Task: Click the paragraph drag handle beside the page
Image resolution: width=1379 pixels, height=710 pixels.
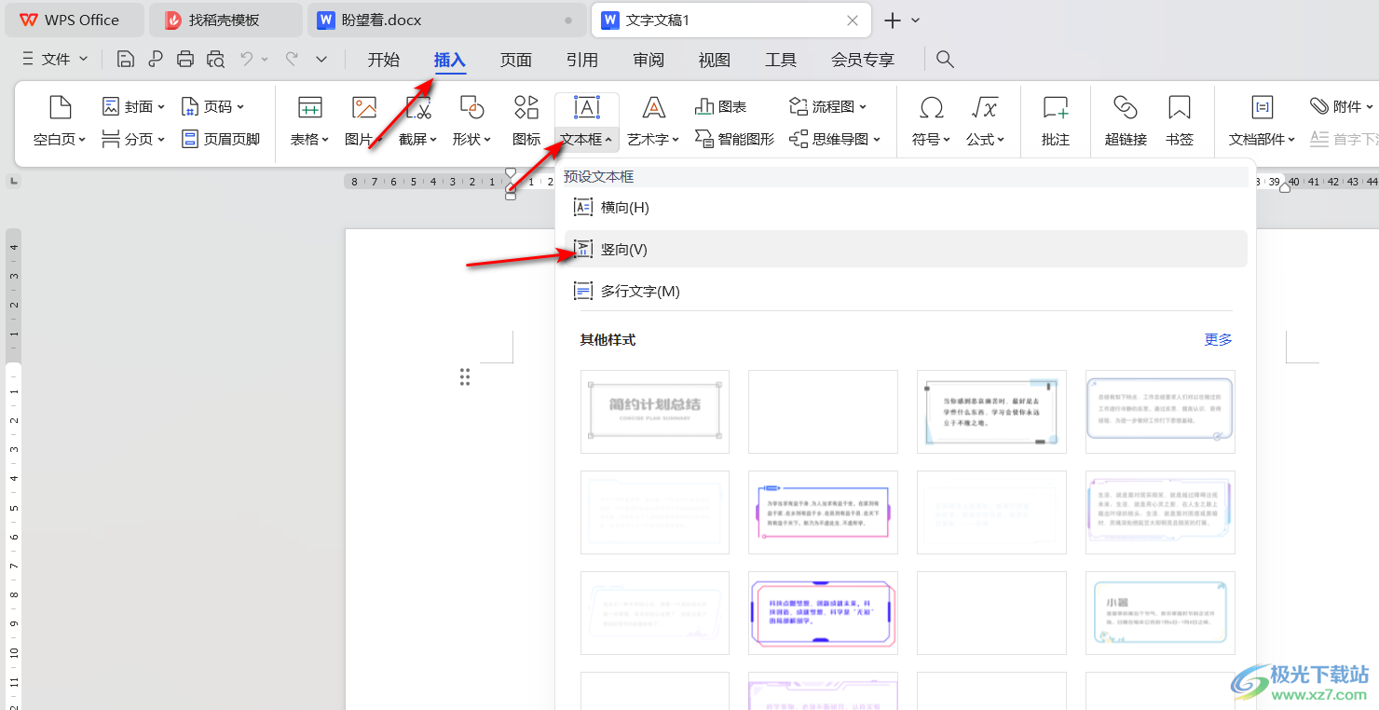Action: (x=464, y=376)
